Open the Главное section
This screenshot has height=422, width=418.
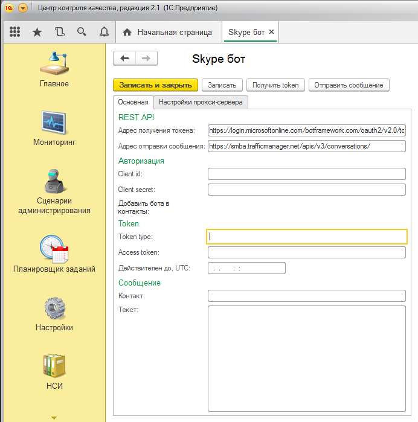coord(54,69)
